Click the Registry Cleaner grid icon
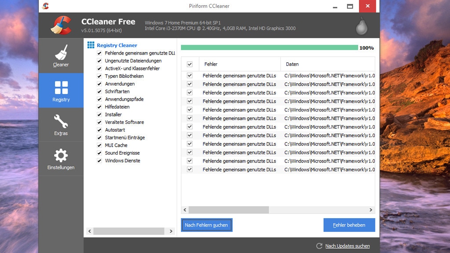The width and height of the screenshot is (450, 253). click(91, 45)
